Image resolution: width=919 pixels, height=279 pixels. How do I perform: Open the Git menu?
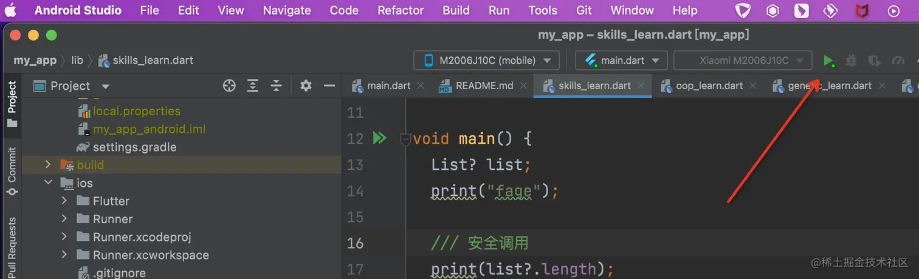(584, 10)
